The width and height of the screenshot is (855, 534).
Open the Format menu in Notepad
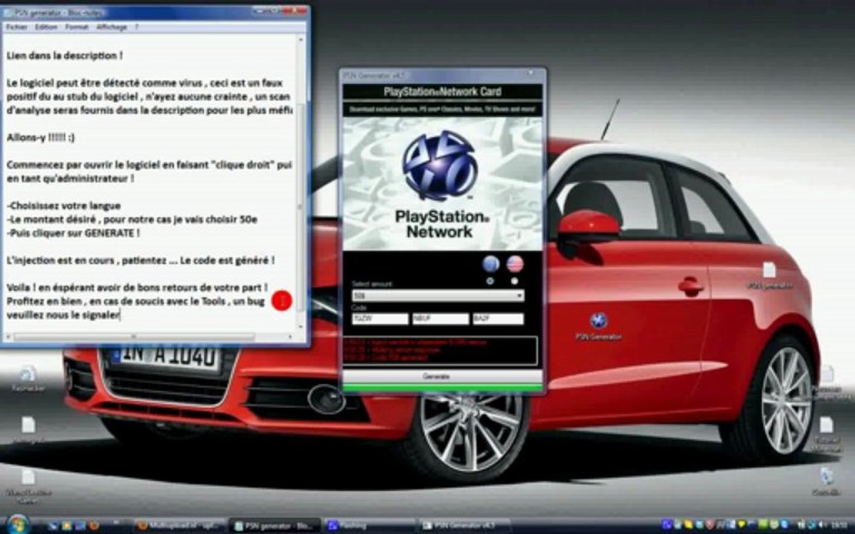pyautogui.click(x=76, y=27)
